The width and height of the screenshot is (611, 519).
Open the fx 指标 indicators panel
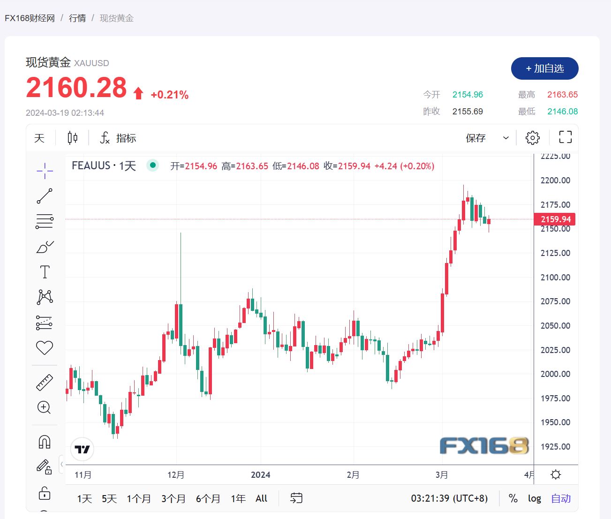click(x=117, y=137)
